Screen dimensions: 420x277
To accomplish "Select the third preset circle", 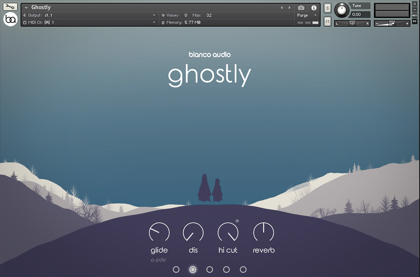I will 210,269.
